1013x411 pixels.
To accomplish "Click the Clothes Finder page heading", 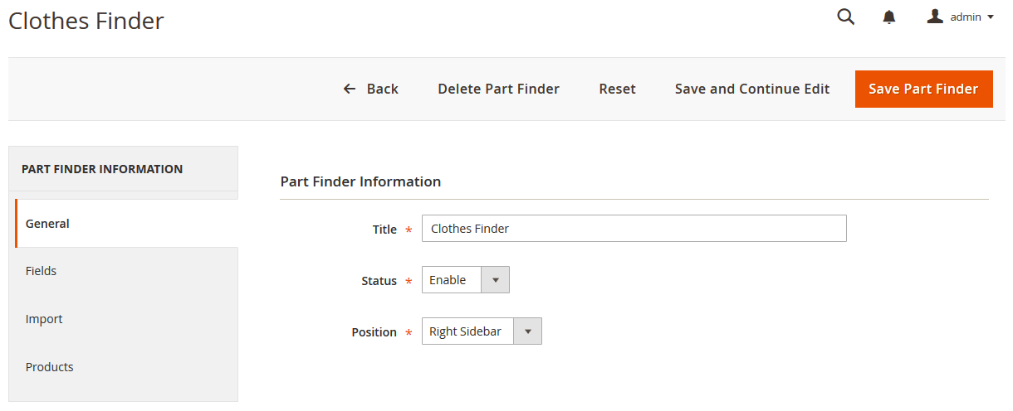I will 86,21.
